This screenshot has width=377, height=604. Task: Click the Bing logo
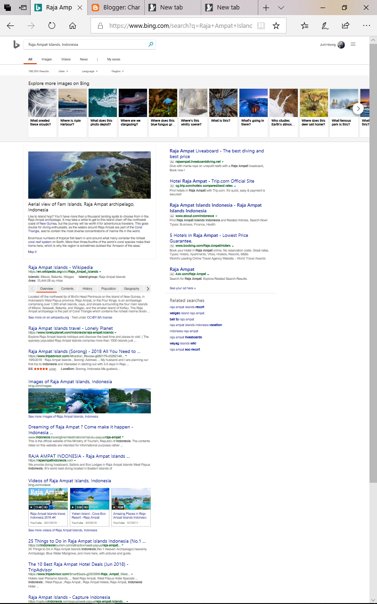16,44
